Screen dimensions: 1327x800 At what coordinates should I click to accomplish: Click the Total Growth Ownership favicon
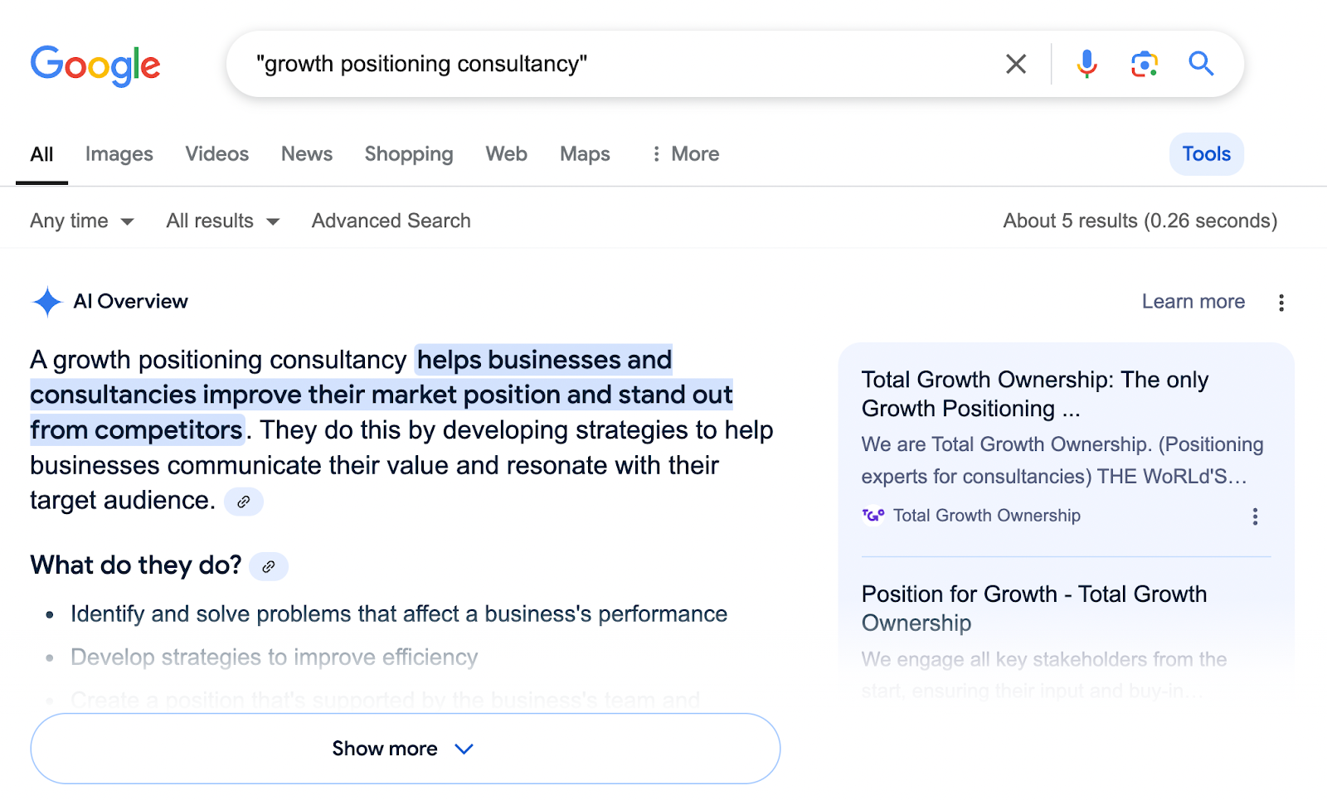click(x=873, y=516)
